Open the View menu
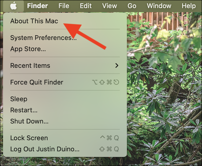The image size is (202, 166). [x=109, y=6]
